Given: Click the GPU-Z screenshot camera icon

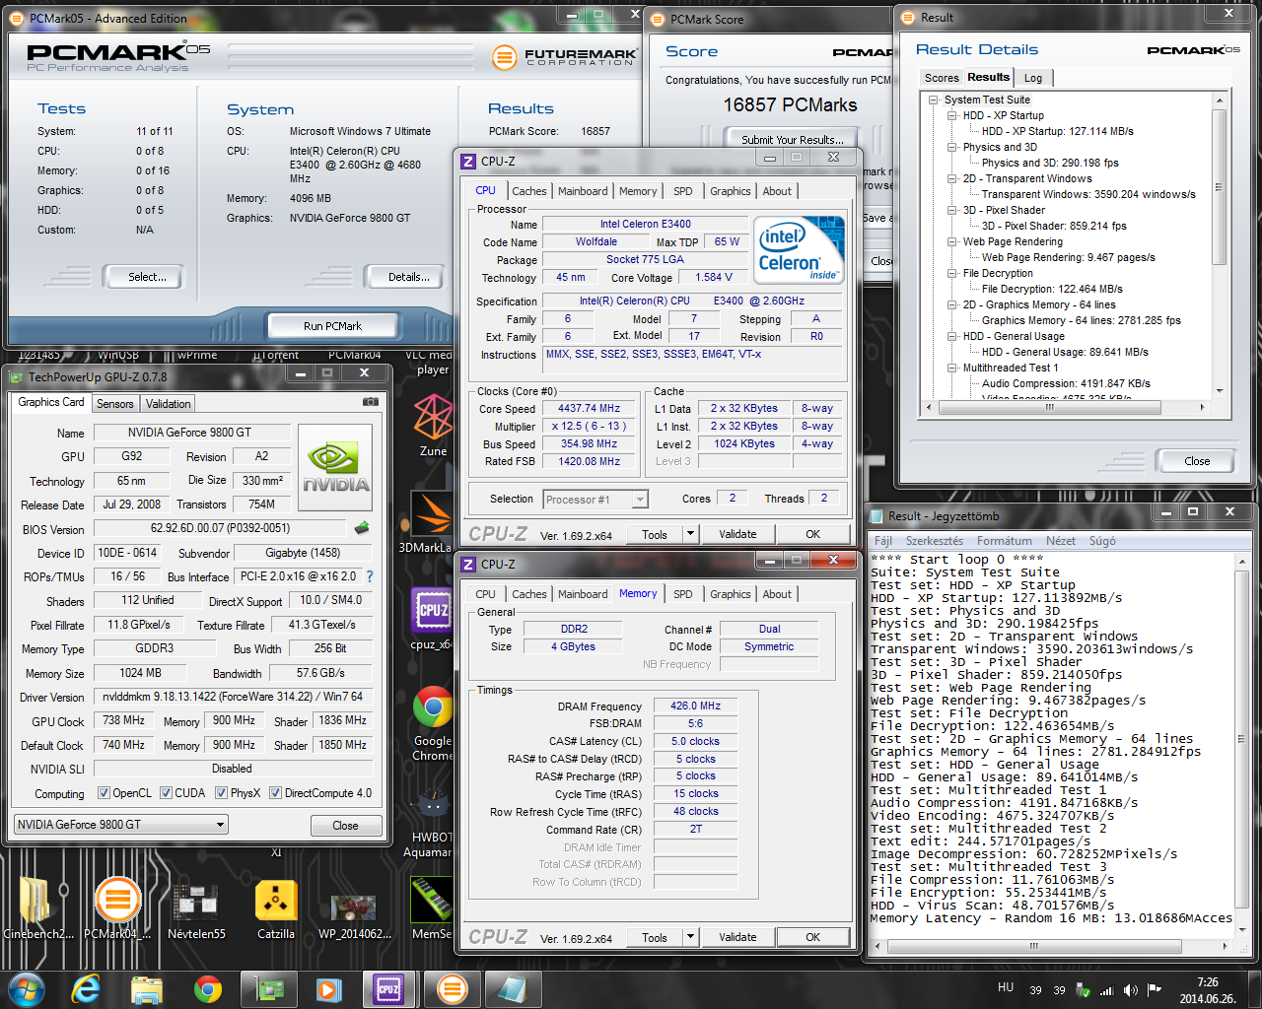Looking at the screenshot, I should (x=371, y=402).
